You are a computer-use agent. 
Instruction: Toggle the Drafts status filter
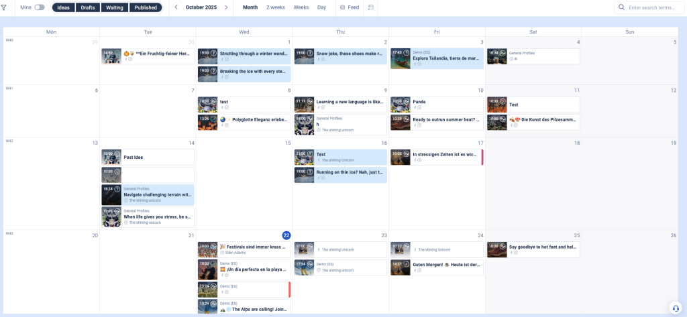click(88, 7)
